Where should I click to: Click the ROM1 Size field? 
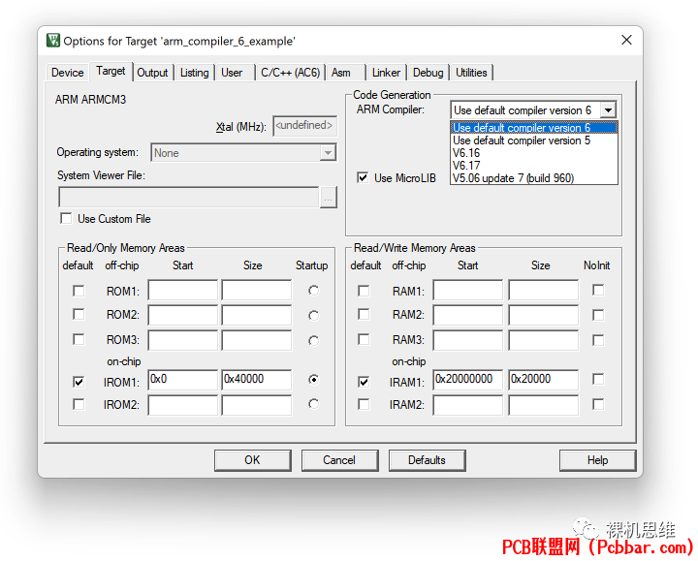tap(257, 290)
